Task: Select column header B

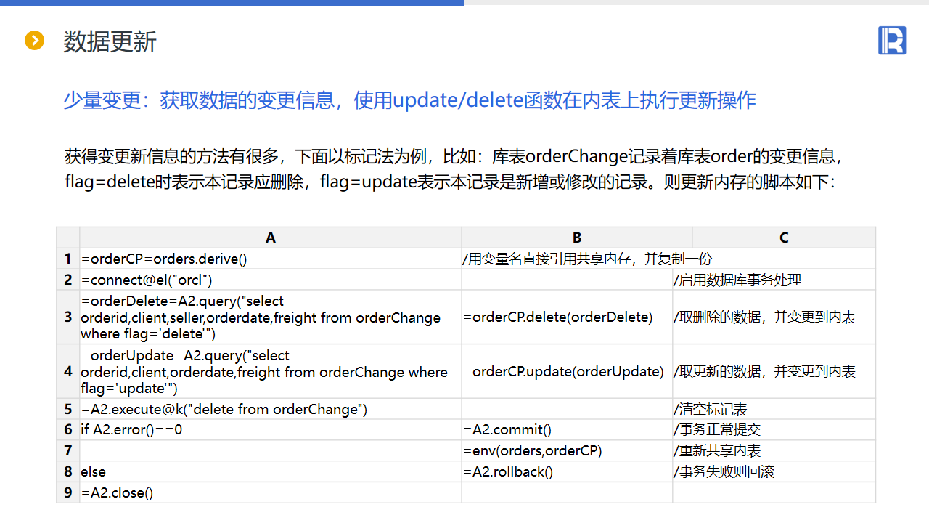Action: [577, 238]
